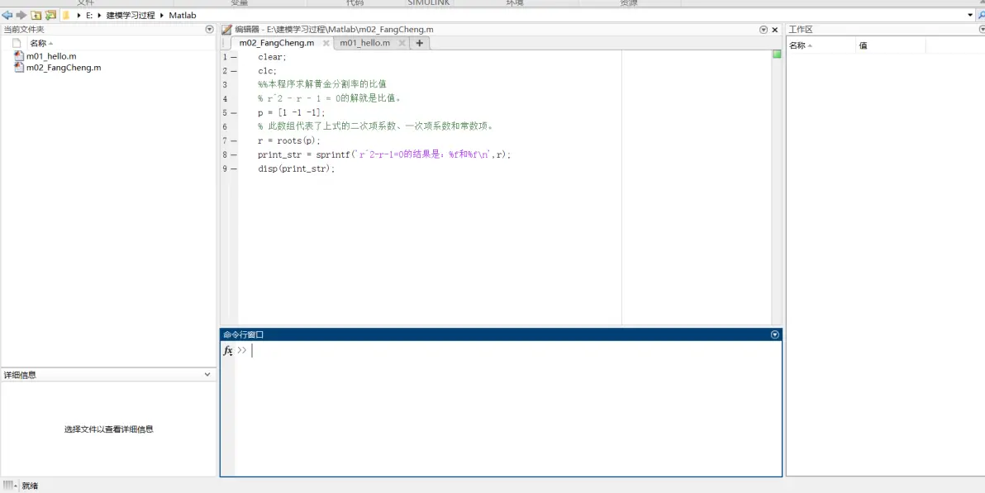Open the command window actions menu
Viewport: 985px width, 493px height.
tap(774, 334)
